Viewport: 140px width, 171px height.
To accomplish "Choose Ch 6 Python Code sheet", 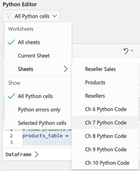I will click(x=105, y=109).
